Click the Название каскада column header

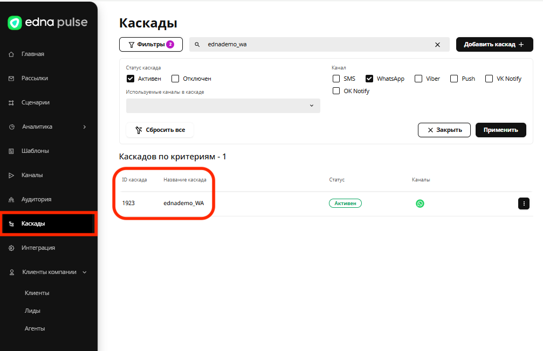click(x=185, y=180)
